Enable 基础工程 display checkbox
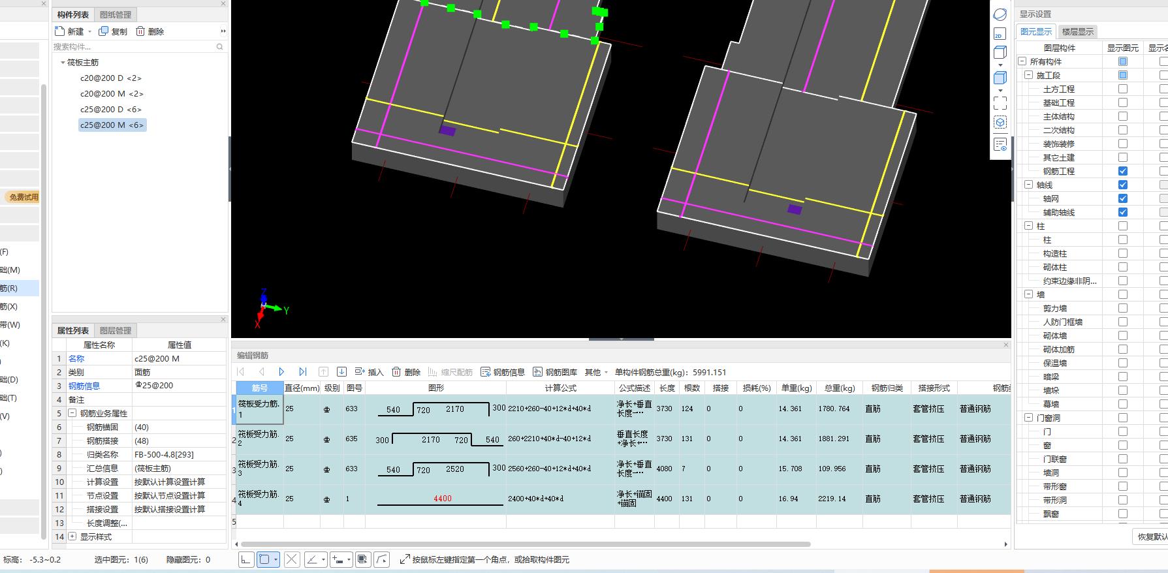This screenshot has width=1168, height=573. point(1123,102)
